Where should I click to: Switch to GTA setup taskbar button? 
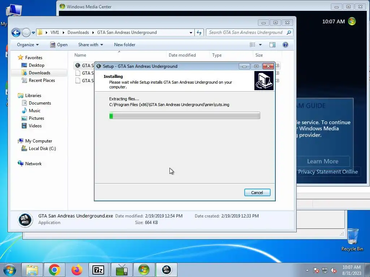point(166,270)
